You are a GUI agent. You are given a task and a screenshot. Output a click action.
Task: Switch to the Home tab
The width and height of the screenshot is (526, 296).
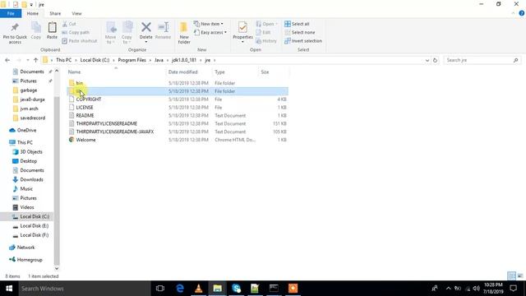click(x=33, y=13)
